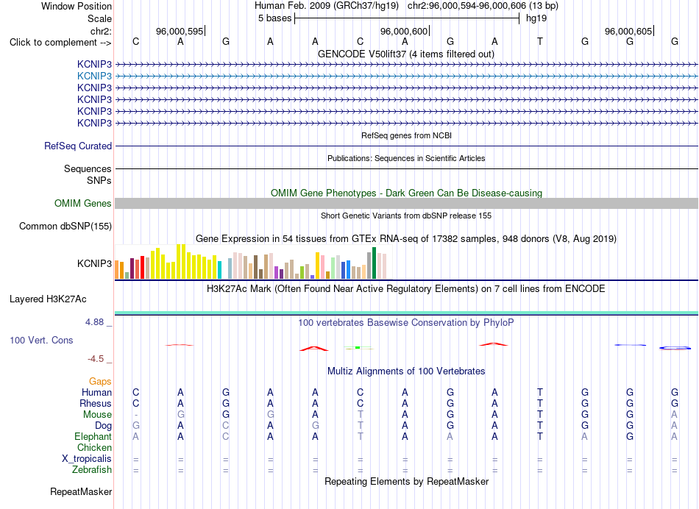
Task: Select the Elephant alignment row label
Action: (x=93, y=437)
